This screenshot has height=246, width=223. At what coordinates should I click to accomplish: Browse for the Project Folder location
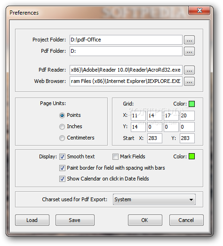pos(189,40)
